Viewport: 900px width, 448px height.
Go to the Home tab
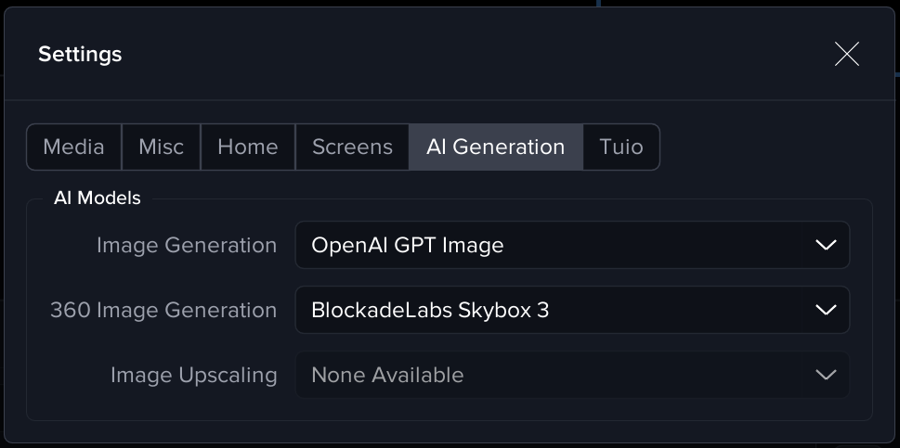pos(248,147)
